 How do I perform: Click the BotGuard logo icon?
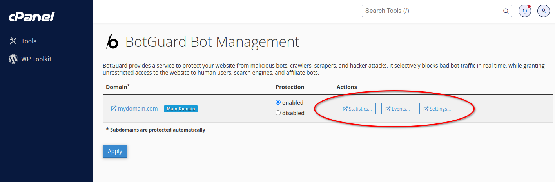(112, 41)
